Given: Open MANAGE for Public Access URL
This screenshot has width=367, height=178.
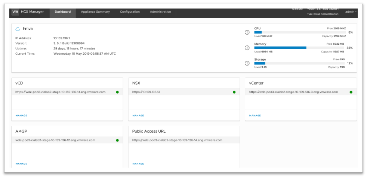Looking at the screenshot, I should pyautogui.click(x=138, y=163).
